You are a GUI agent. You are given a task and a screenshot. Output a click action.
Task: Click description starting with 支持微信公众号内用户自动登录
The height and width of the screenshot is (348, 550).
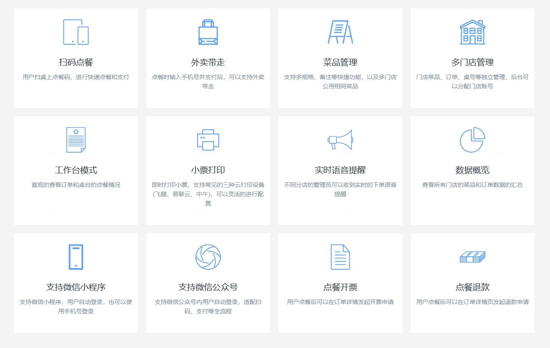(208, 307)
